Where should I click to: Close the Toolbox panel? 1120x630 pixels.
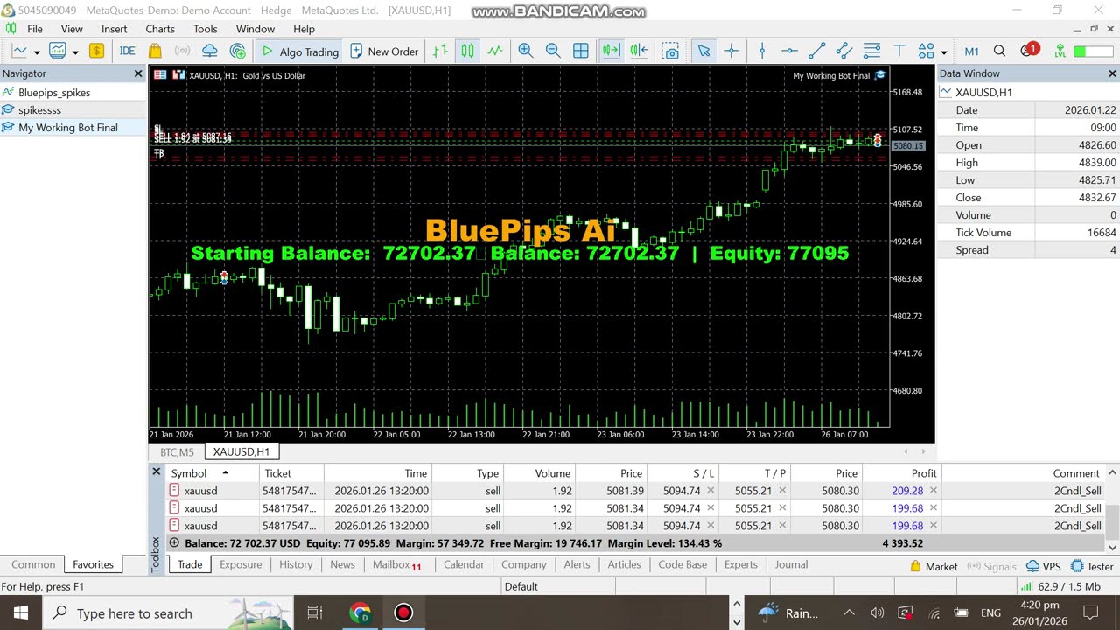coord(157,472)
